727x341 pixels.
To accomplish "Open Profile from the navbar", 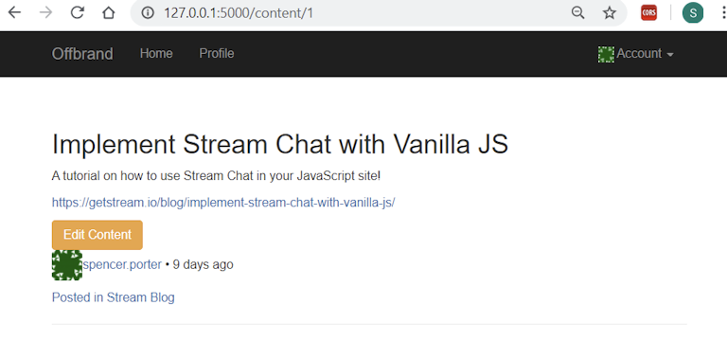I will pos(217,54).
